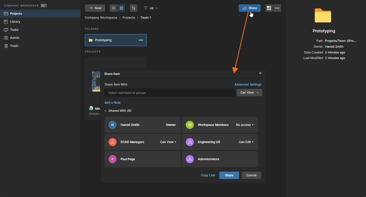
Task: Change Engineering US Can Edit dropdown
Action: (x=246, y=142)
